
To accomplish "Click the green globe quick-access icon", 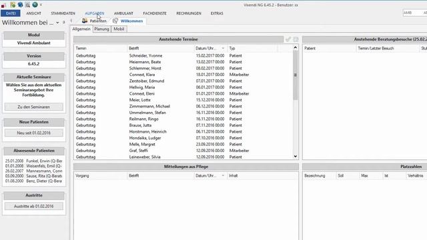I will coord(35,5).
